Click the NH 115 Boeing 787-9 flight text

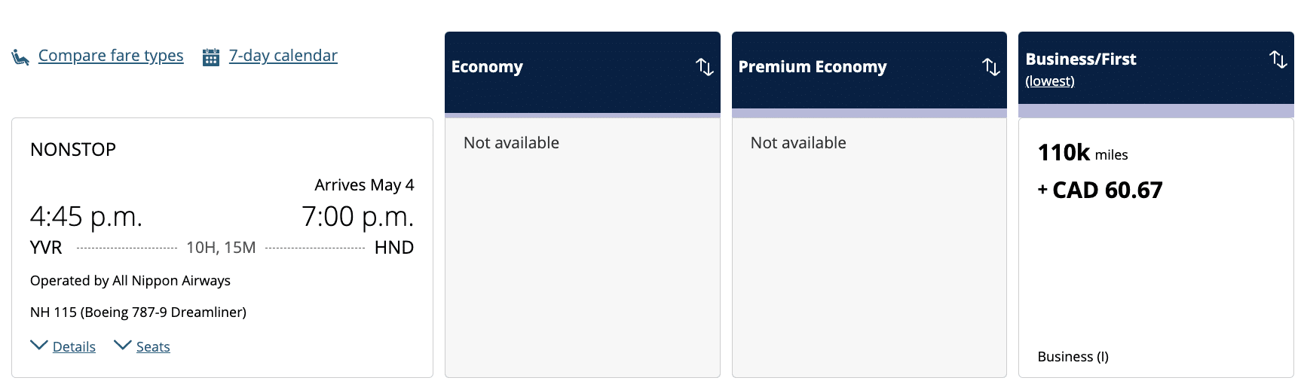point(138,312)
